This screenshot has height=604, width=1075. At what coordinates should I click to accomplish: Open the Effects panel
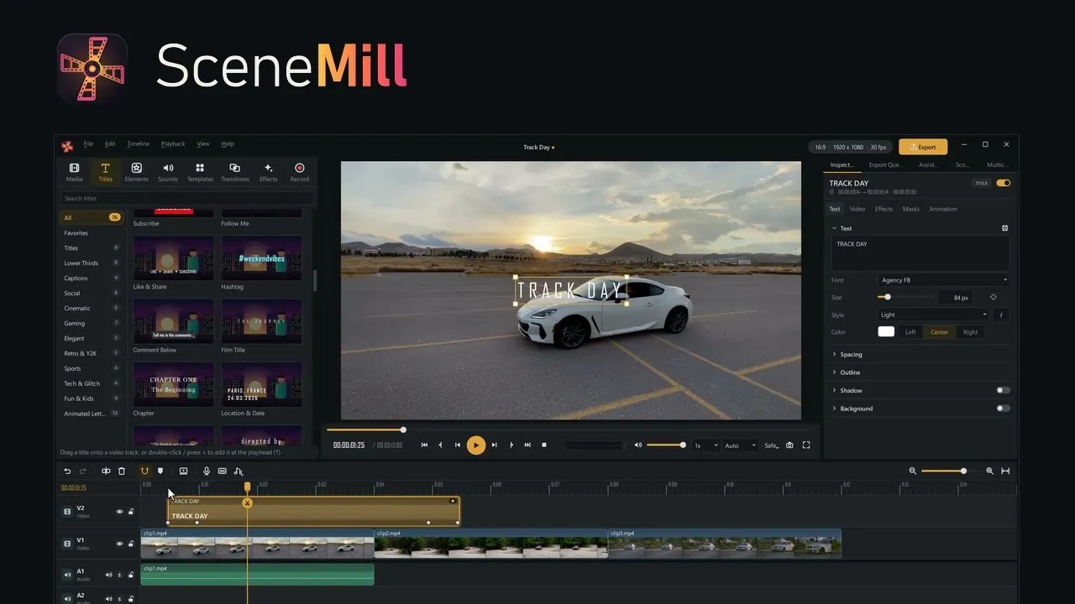(x=269, y=172)
